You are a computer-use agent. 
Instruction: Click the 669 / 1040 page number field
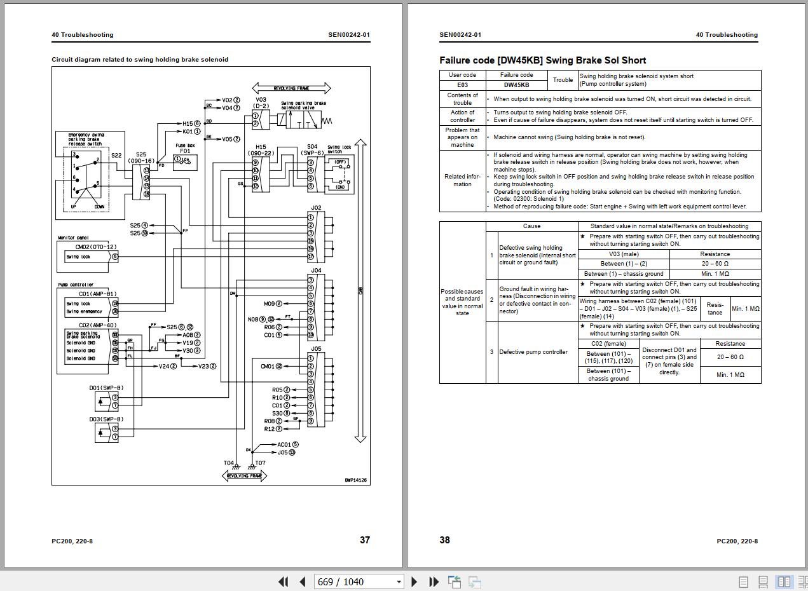(353, 581)
